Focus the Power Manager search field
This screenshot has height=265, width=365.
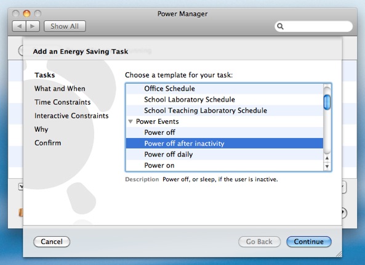(313, 26)
